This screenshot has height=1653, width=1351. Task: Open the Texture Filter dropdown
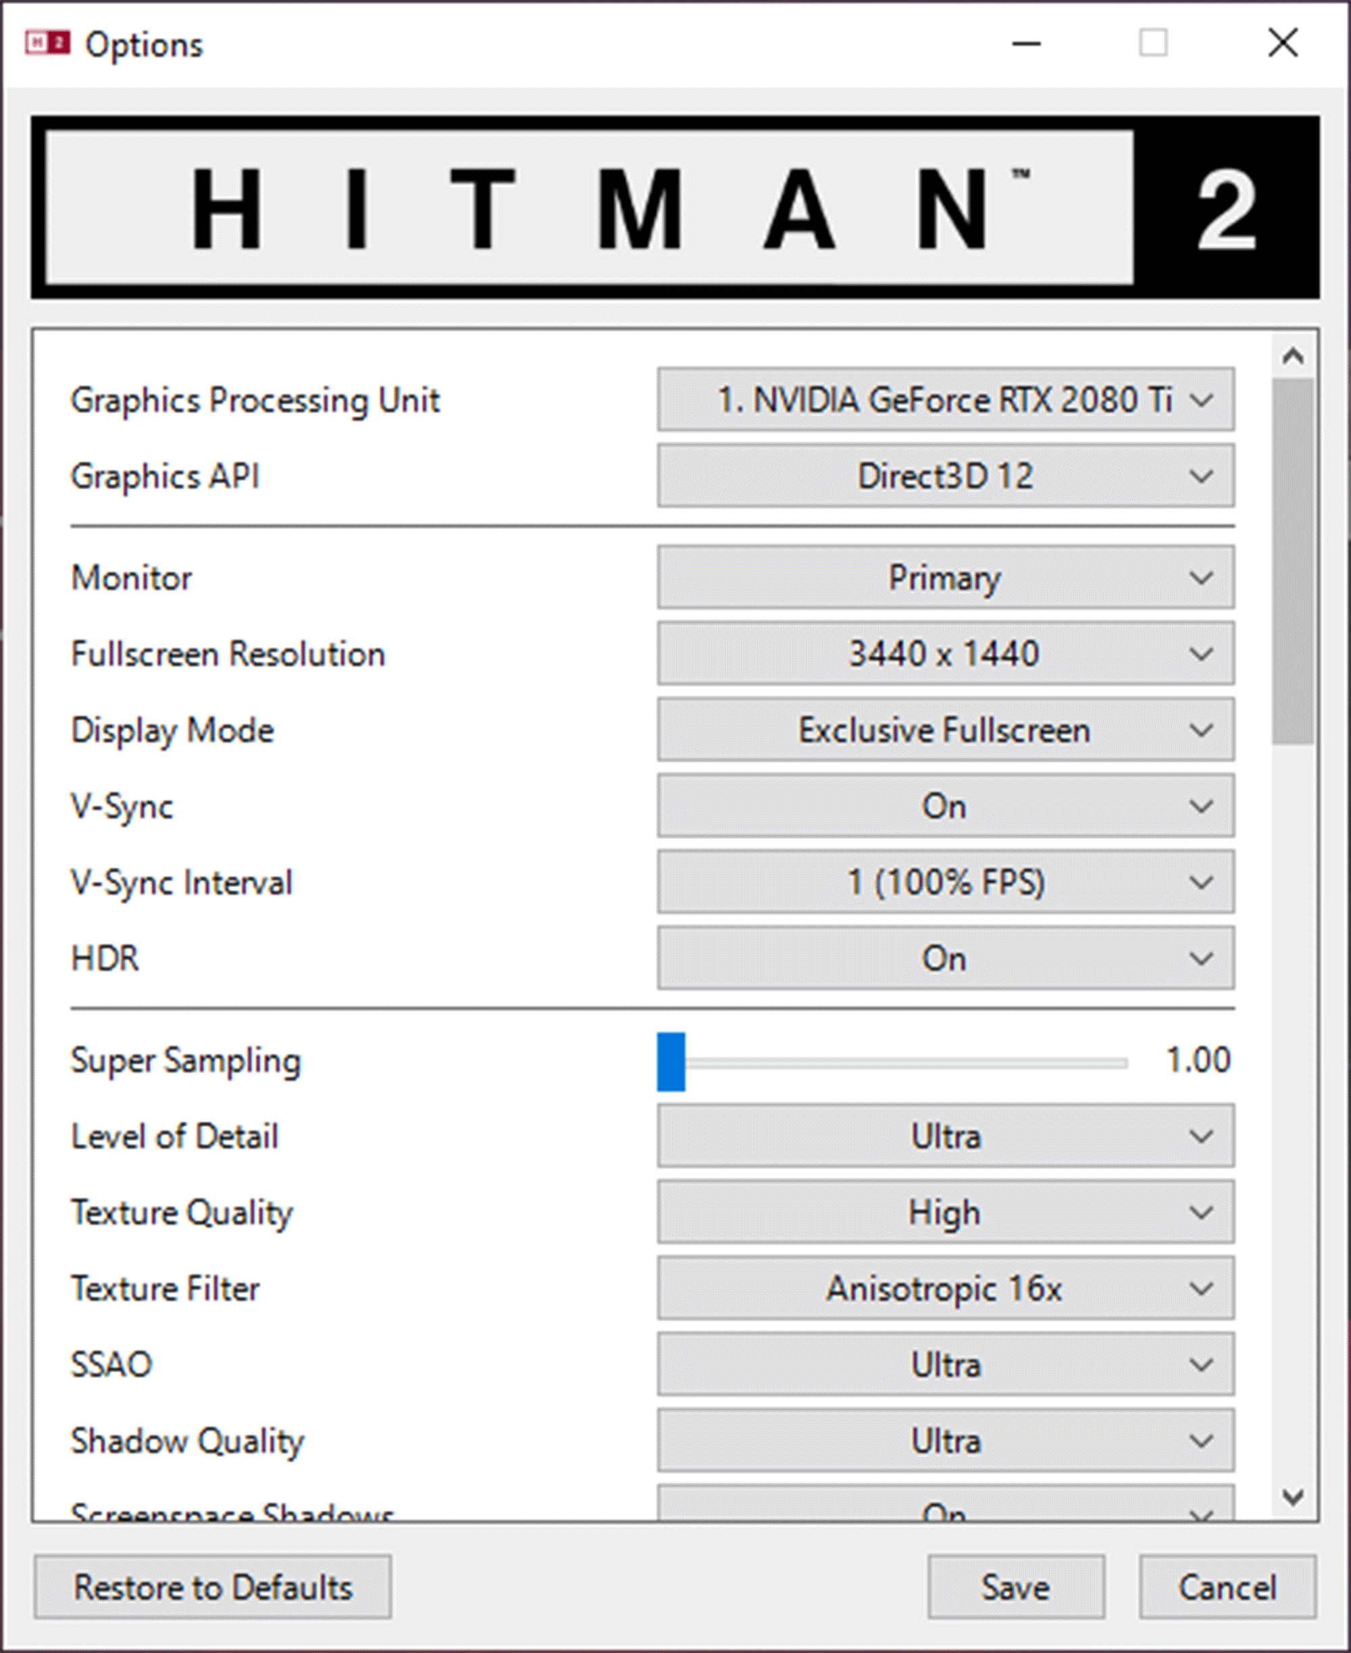coord(946,1288)
